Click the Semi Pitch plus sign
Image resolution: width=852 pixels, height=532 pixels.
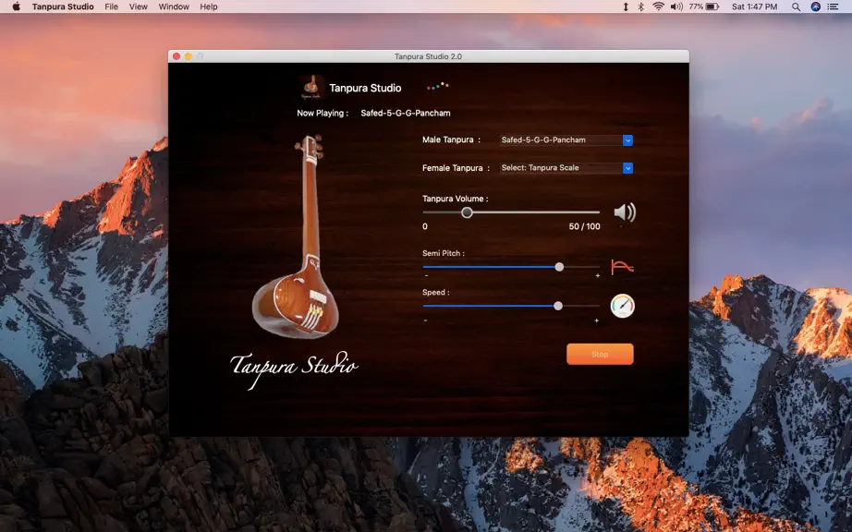pyautogui.click(x=598, y=276)
